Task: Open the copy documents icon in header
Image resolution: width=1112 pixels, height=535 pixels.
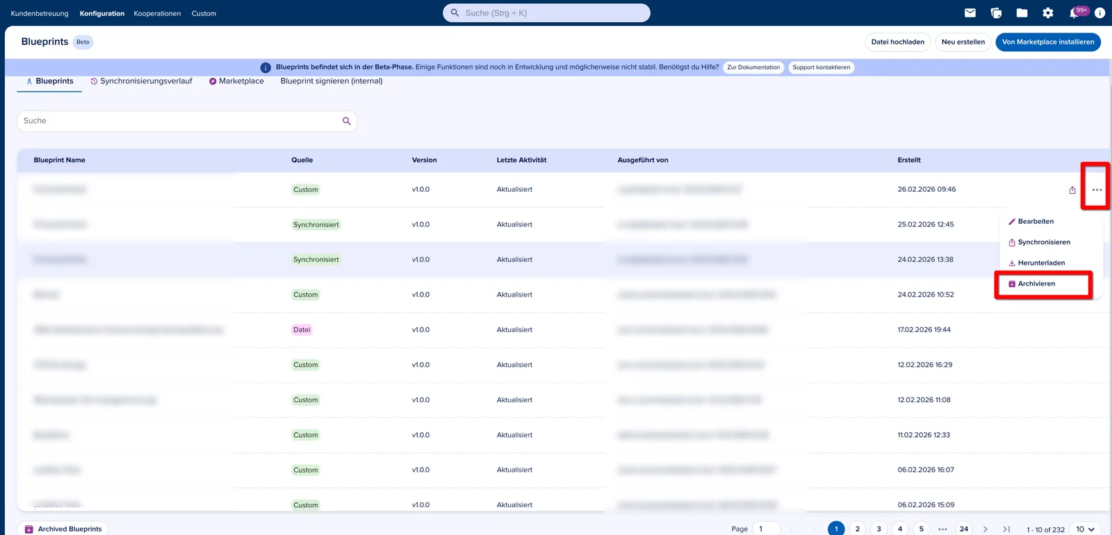Action: coord(996,13)
